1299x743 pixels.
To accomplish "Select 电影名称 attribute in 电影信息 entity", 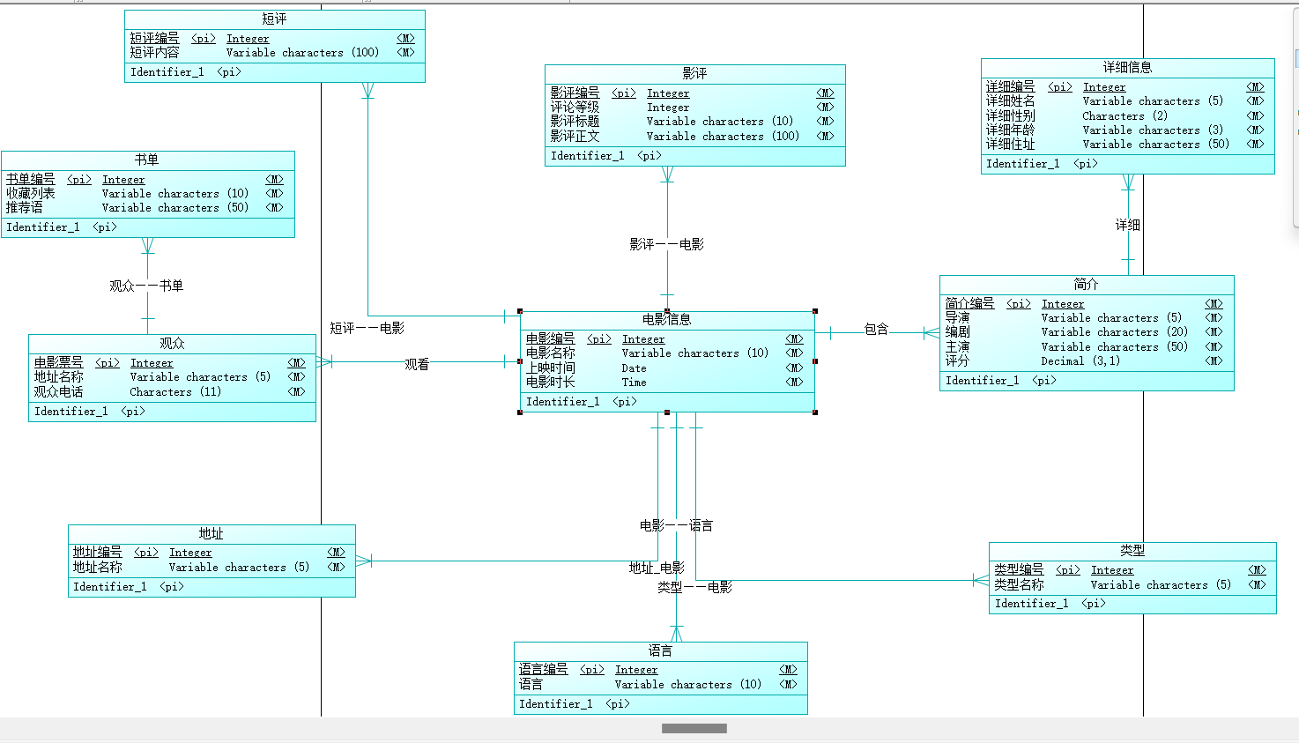I will pyautogui.click(x=550, y=353).
